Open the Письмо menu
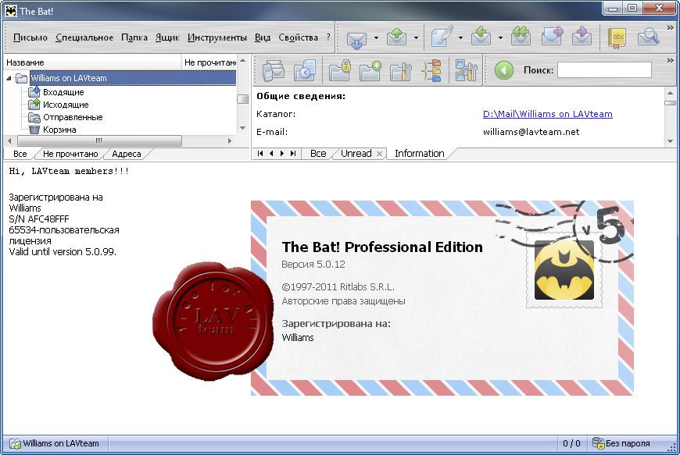 (30, 37)
